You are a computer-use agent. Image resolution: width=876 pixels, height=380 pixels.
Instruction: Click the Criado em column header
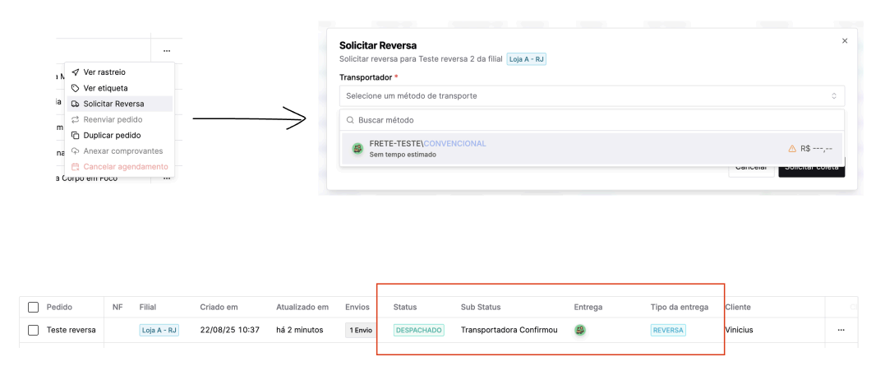pyautogui.click(x=219, y=308)
